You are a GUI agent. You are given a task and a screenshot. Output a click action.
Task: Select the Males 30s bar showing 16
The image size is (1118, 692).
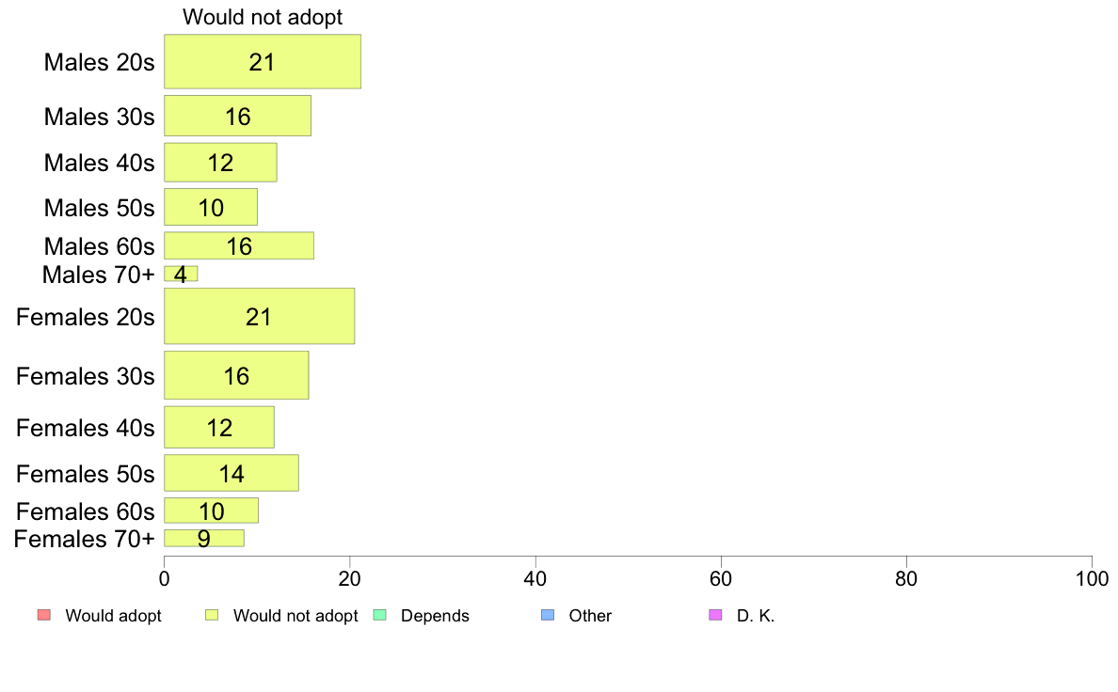pos(237,116)
